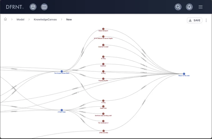This screenshot has height=139, width=212.
Task: Select the EF76 Nebulon-B escort frigate node
Action: (103, 36)
